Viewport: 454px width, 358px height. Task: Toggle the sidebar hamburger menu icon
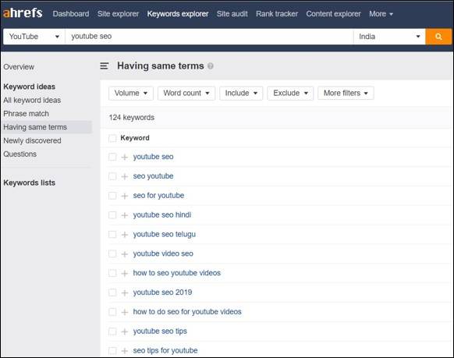click(105, 66)
